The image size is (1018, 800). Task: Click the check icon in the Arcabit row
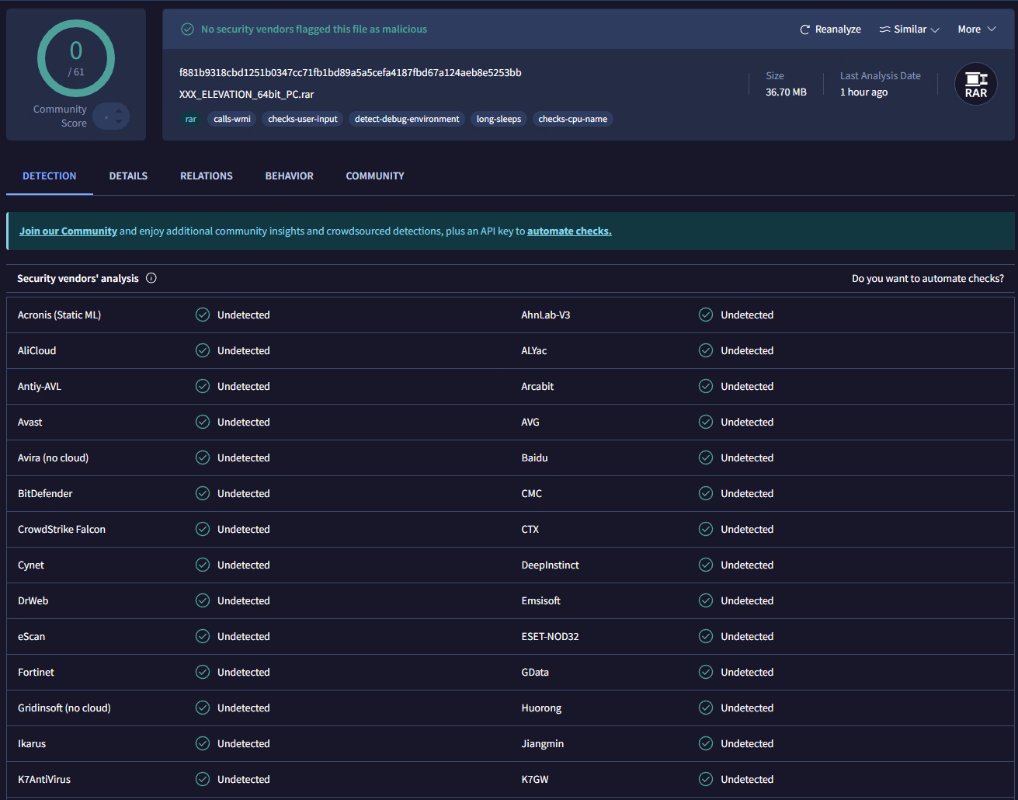706,386
